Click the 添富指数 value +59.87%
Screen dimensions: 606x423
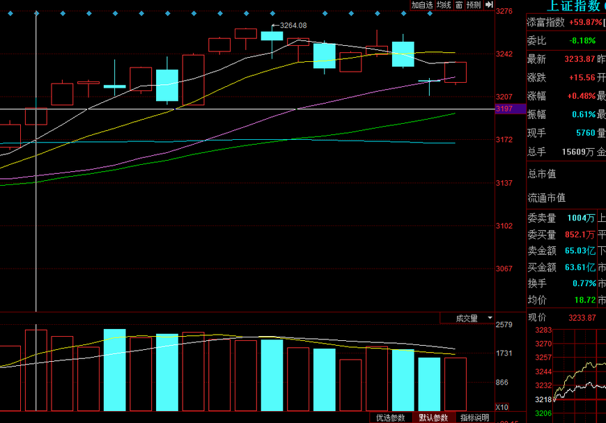click(x=586, y=22)
